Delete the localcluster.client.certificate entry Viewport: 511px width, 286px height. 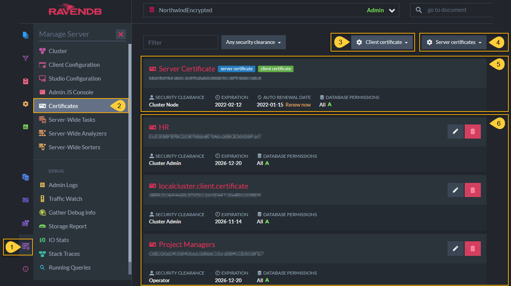click(x=473, y=190)
